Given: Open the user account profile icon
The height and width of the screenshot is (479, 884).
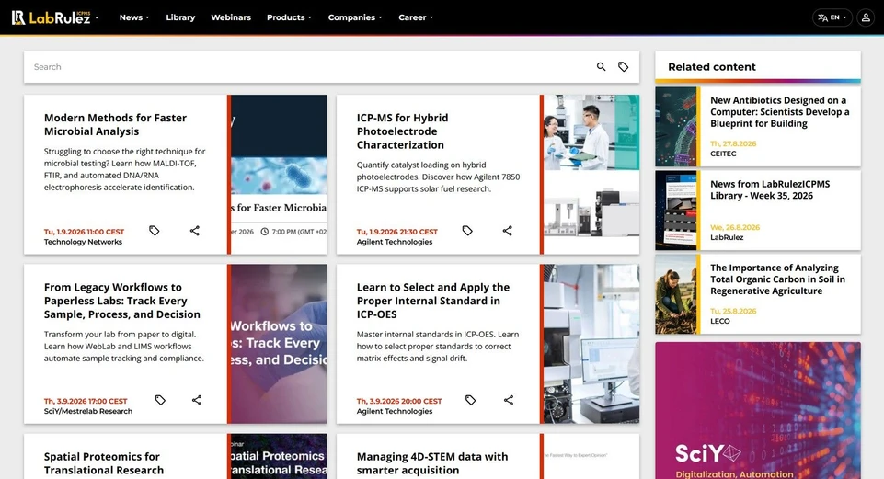Looking at the screenshot, I should coord(866,17).
